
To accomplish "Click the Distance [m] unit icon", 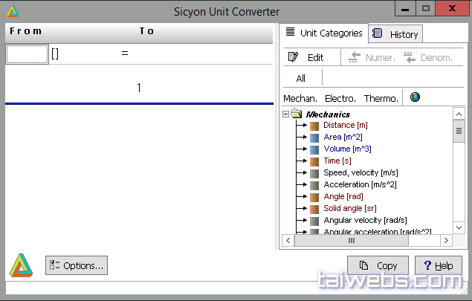I will click(314, 126).
